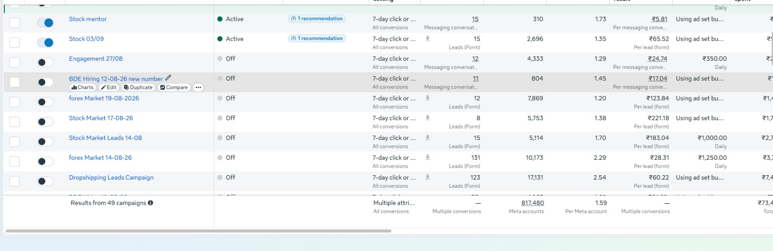
Task: Open the Stock Market 17-08-26 campaign
Action: coord(101,118)
